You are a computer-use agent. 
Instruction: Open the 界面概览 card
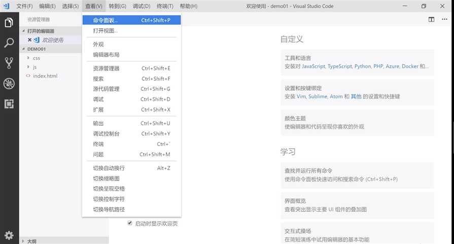pyautogui.click(x=357, y=205)
